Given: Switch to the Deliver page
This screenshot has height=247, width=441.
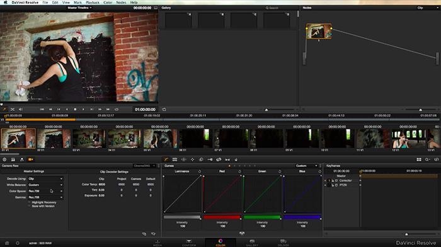Looking at the screenshot, I should (283, 243).
